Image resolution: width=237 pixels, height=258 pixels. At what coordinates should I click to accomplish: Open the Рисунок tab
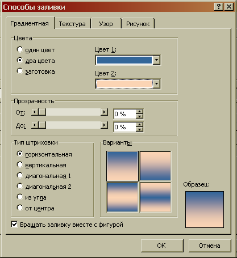click(138, 24)
